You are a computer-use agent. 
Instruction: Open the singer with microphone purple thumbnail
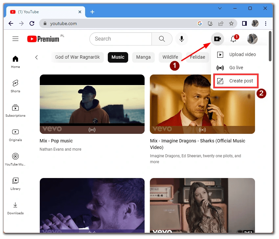tap(92, 205)
